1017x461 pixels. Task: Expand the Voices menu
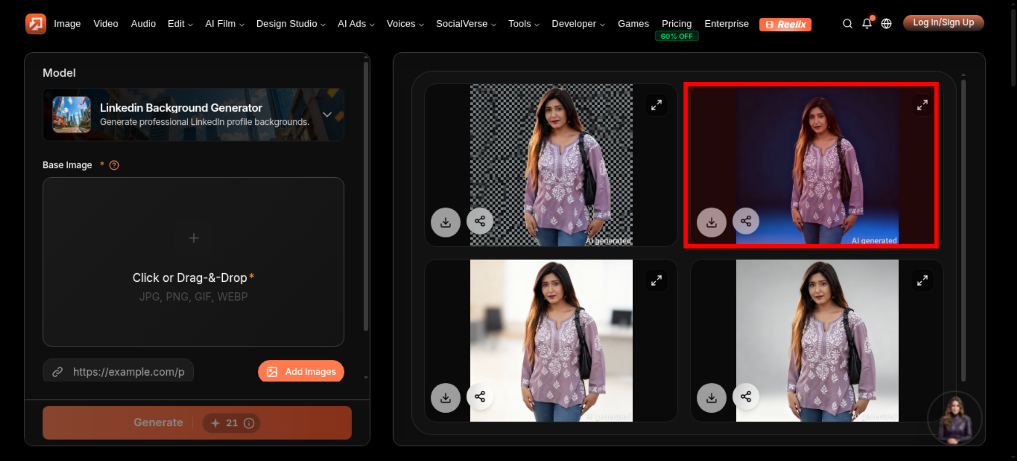(405, 24)
